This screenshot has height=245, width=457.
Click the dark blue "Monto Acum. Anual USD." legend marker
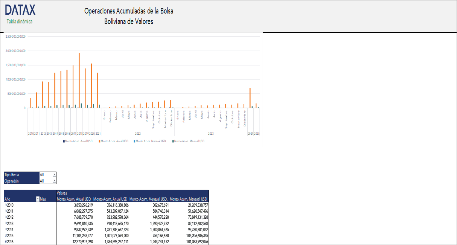pyautogui.click(x=64, y=141)
